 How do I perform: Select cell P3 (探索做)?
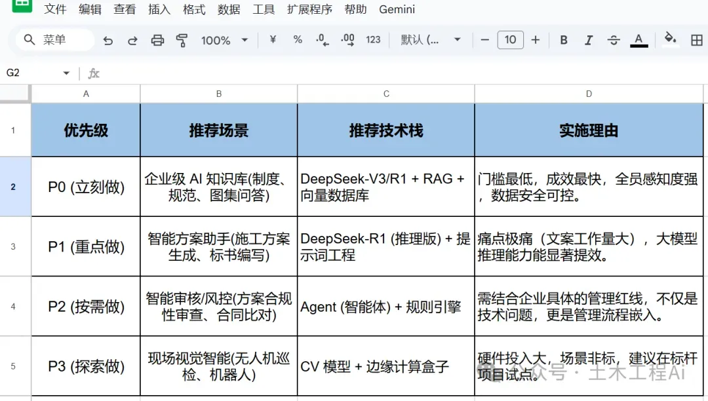pyautogui.click(x=86, y=366)
